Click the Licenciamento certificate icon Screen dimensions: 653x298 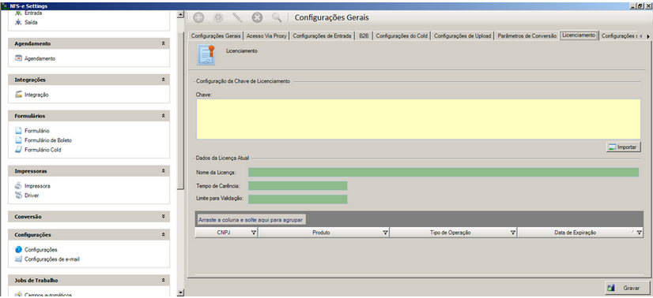pyautogui.click(x=206, y=54)
